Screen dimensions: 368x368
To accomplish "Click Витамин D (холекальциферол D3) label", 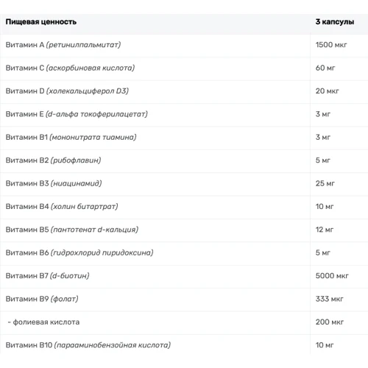I will (67, 91).
